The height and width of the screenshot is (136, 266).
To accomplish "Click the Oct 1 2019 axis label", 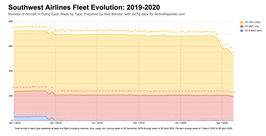I will tap(139, 123).
